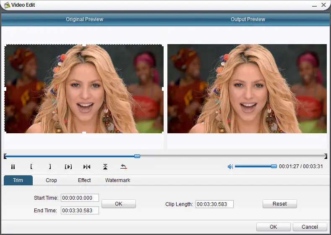Click the left trim marker on timeline

tap(5, 156)
